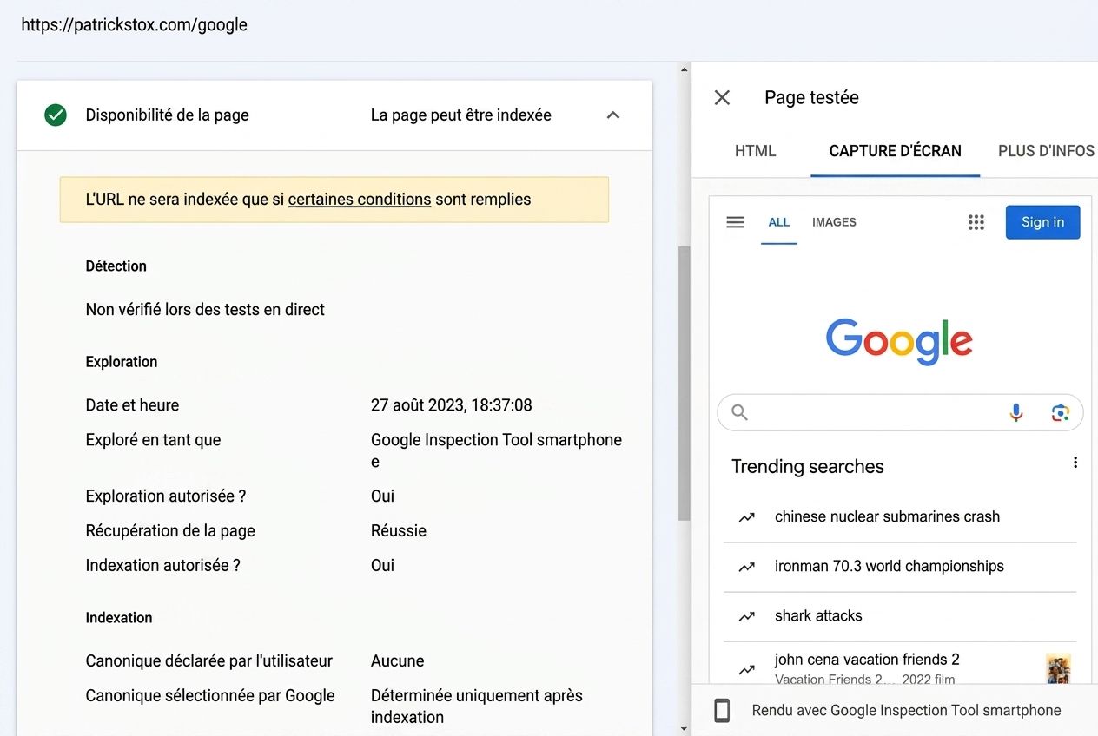Select ALL tab in Google preview
1098x736 pixels.
(779, 222)
